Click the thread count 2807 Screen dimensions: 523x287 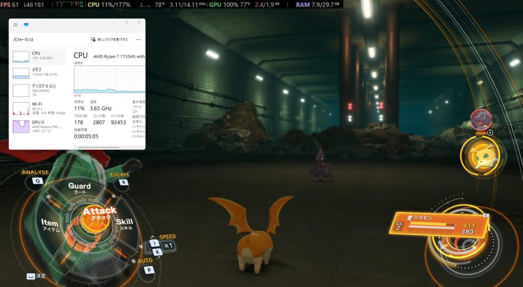point(99,123)
